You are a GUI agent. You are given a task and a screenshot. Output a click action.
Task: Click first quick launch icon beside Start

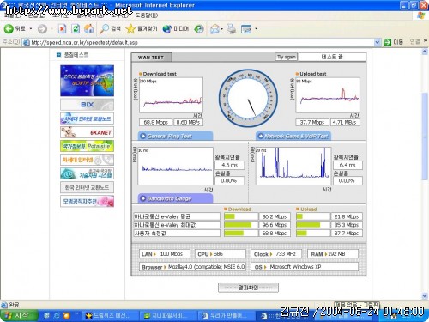pos(47,315)
